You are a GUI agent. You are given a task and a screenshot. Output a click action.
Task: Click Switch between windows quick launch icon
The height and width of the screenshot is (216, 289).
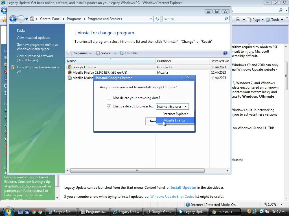[x=27, y=212]
